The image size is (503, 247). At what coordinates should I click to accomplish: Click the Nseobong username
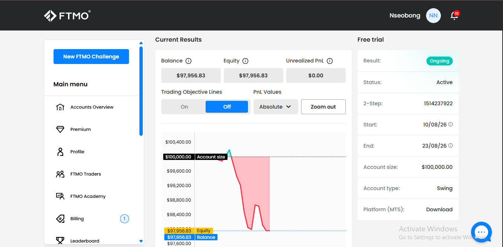coord(405,16)
